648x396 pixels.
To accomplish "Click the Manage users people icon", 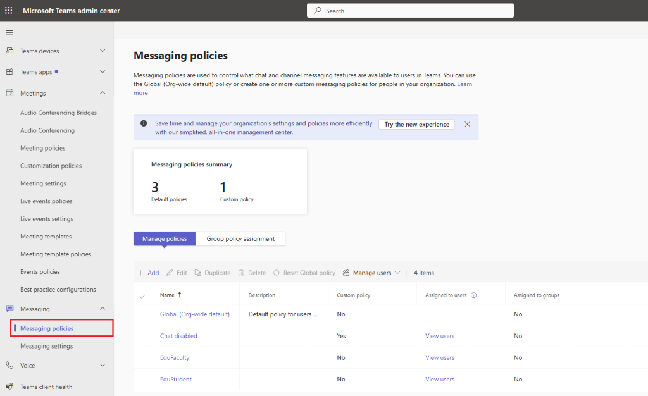I will (346, 273).
